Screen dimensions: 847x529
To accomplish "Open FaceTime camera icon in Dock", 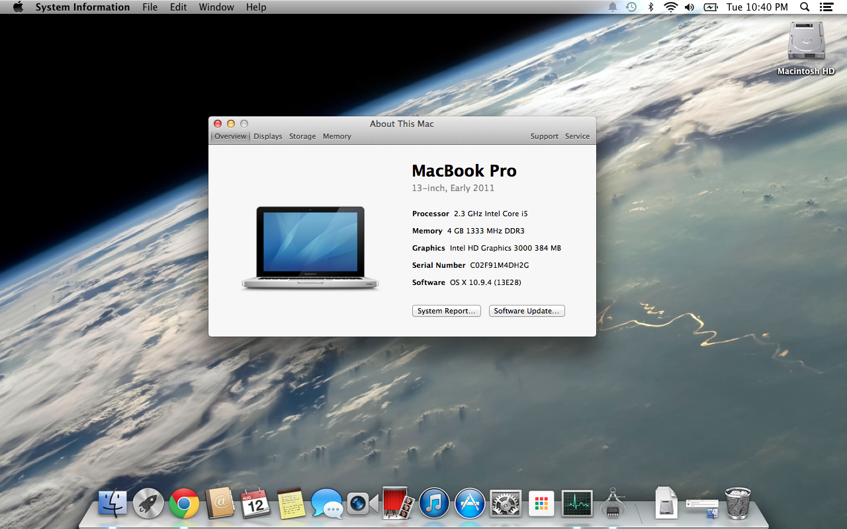I will (x=363, y=505).
